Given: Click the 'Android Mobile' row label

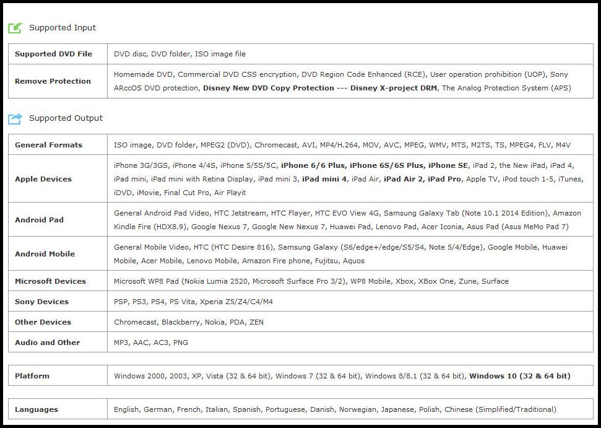Looking at the screenshot, I should [x=45, y=254].
